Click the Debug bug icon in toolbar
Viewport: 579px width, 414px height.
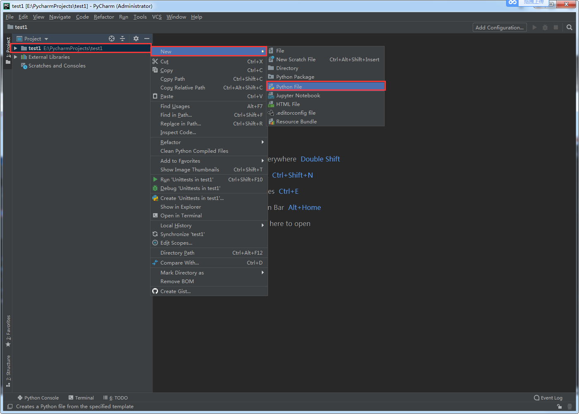pyautogui.click(x=545, y=27)
